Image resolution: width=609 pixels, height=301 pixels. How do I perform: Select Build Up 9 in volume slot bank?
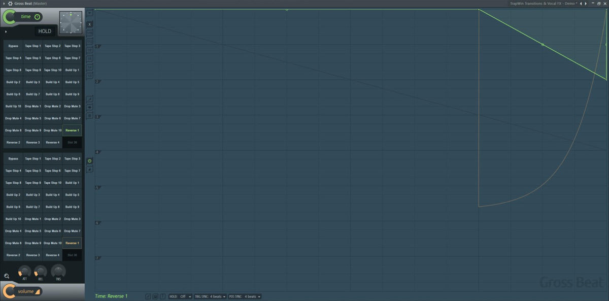point(72,207)
